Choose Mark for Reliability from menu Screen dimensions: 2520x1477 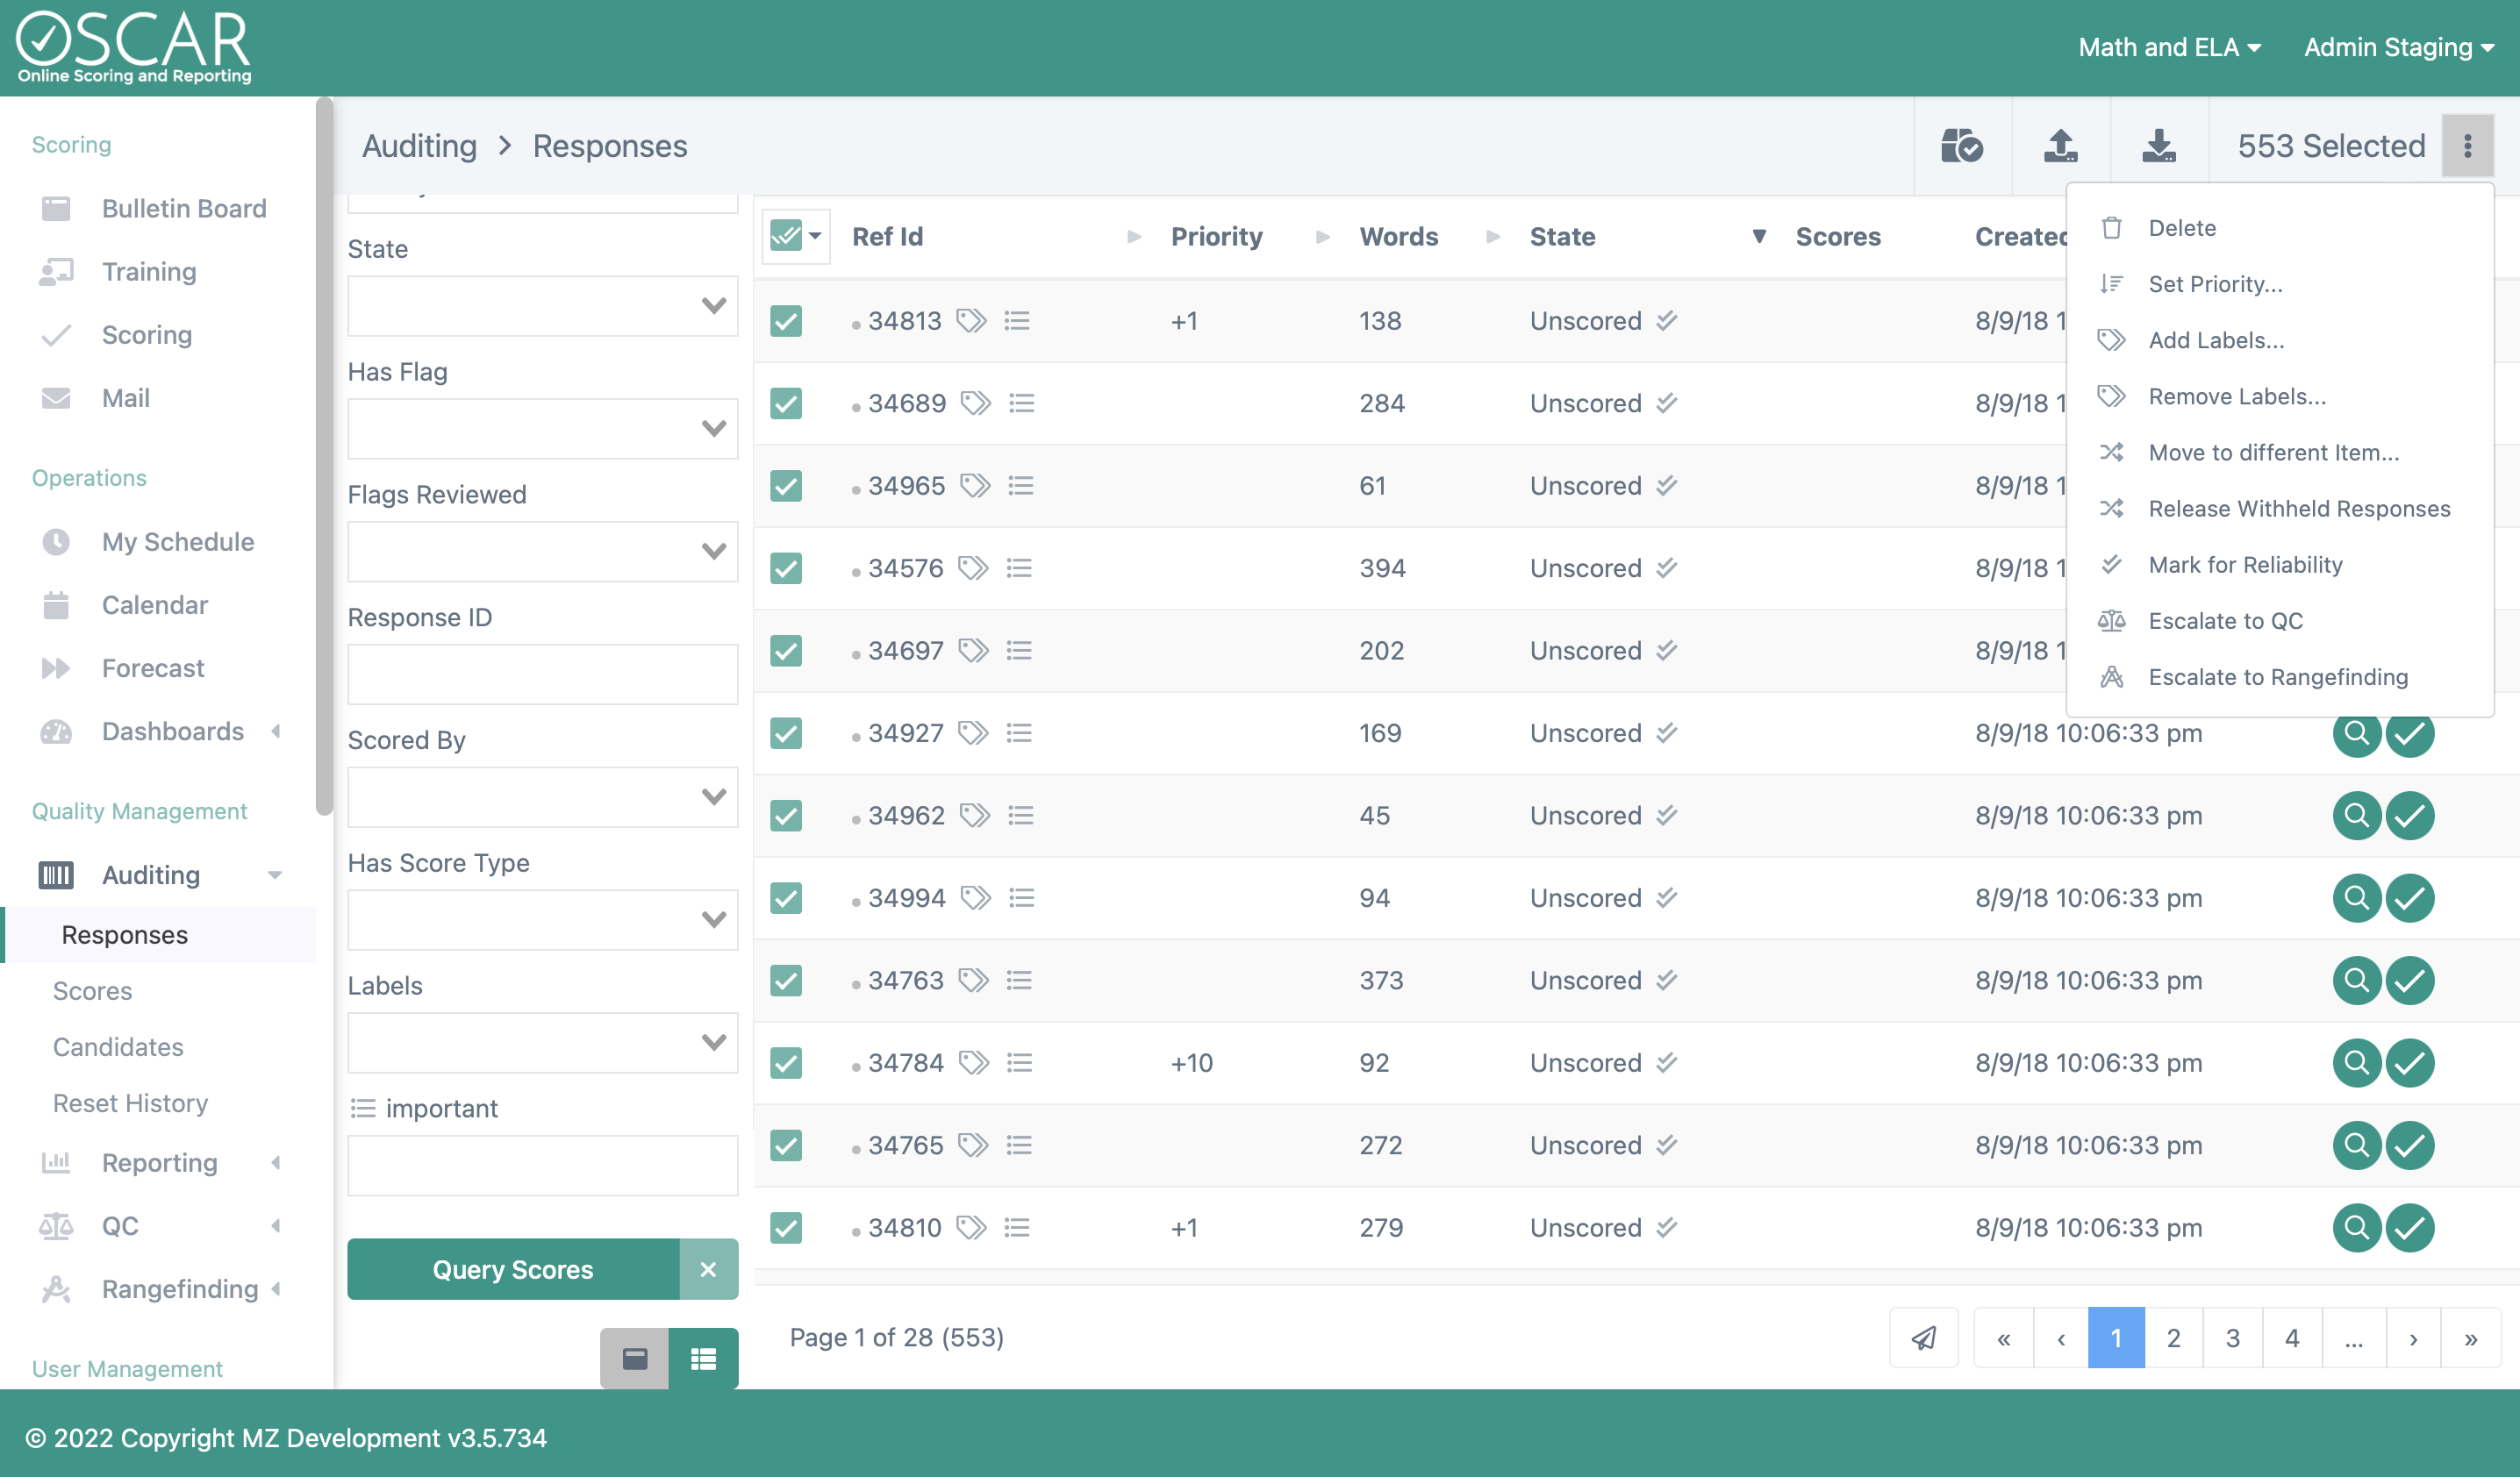pyautogui.click(x=2245, y=565)
